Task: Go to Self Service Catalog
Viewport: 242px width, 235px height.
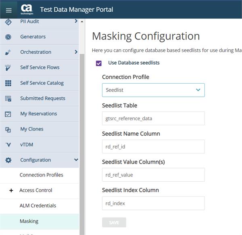Action: click(40, 83)
